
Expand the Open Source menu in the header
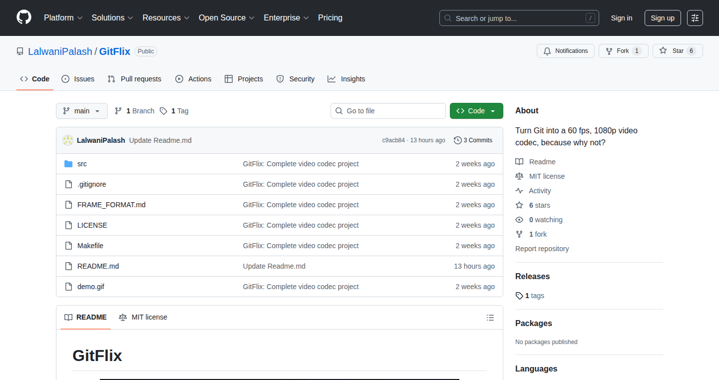pos(227,17)
